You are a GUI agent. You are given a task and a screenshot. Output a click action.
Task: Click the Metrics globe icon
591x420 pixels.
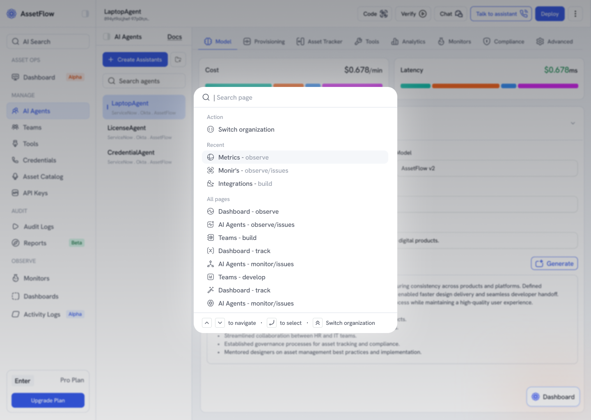(211, 157)
